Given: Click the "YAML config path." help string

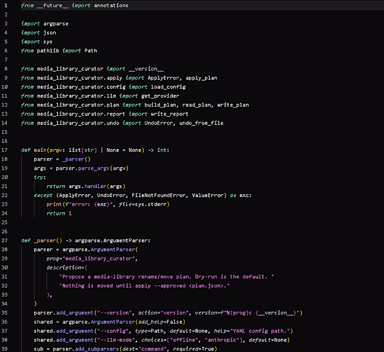Looking at the screenshot, I should (260, 331).
